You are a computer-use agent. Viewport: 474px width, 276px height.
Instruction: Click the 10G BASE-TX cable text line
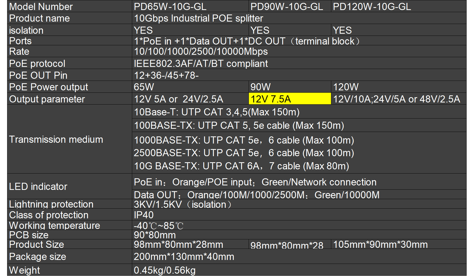click(x=241, y=166)
